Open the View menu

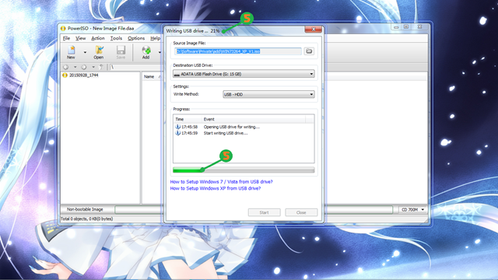click(81, 38)
